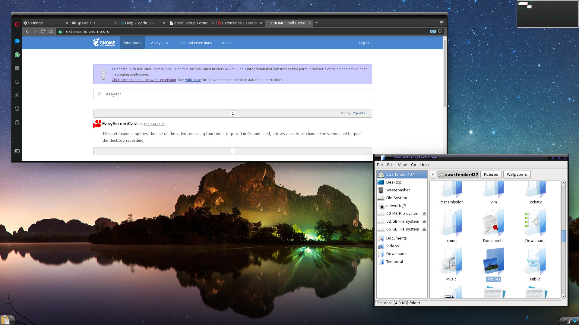Click the history clock icon in Opera sidebar

tap(17, 109)
